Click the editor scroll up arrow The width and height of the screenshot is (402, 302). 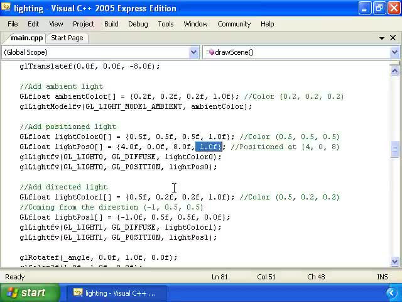tap(394, 70)
